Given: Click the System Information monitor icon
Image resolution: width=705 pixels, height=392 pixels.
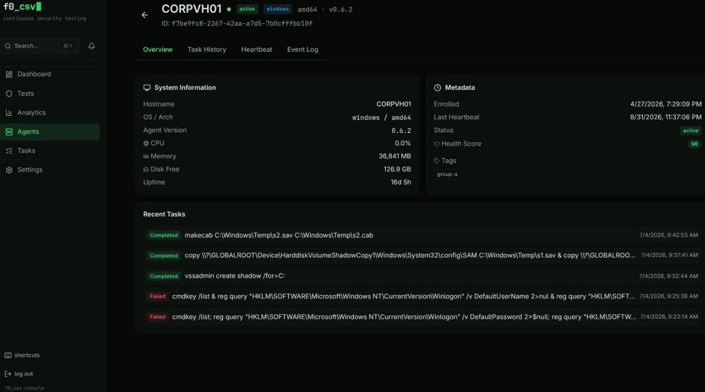Looking at the screenshot, I should 147,88.
